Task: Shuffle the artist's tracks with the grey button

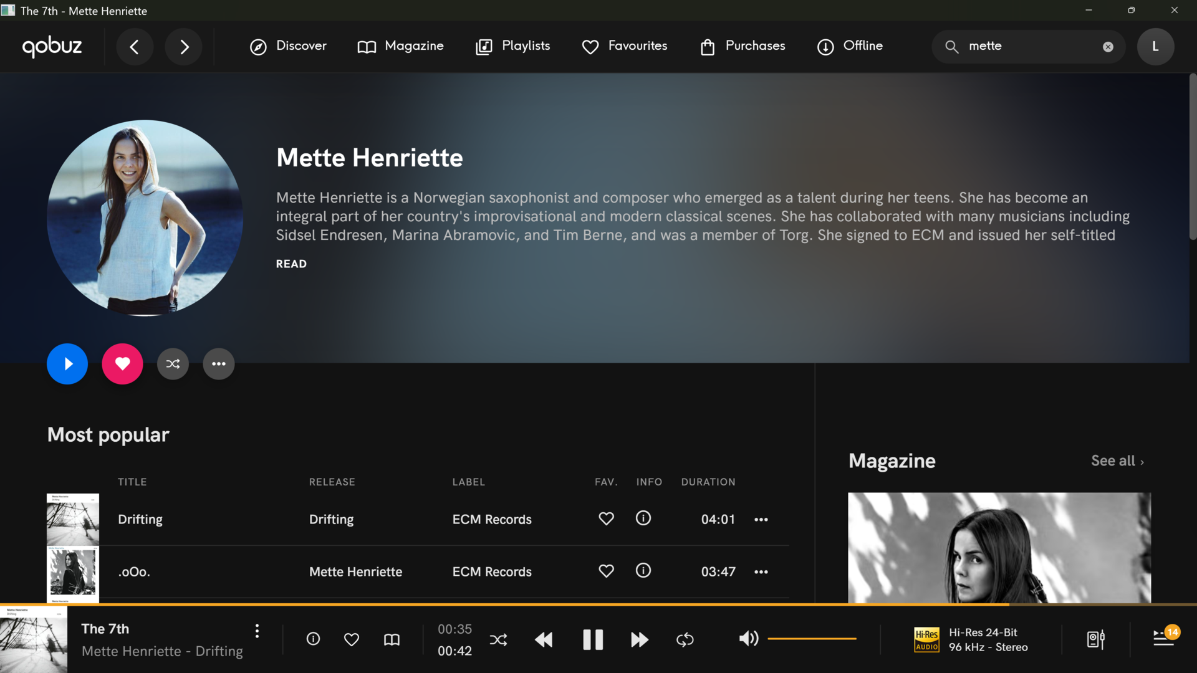Action: click(x=173, y=364)
